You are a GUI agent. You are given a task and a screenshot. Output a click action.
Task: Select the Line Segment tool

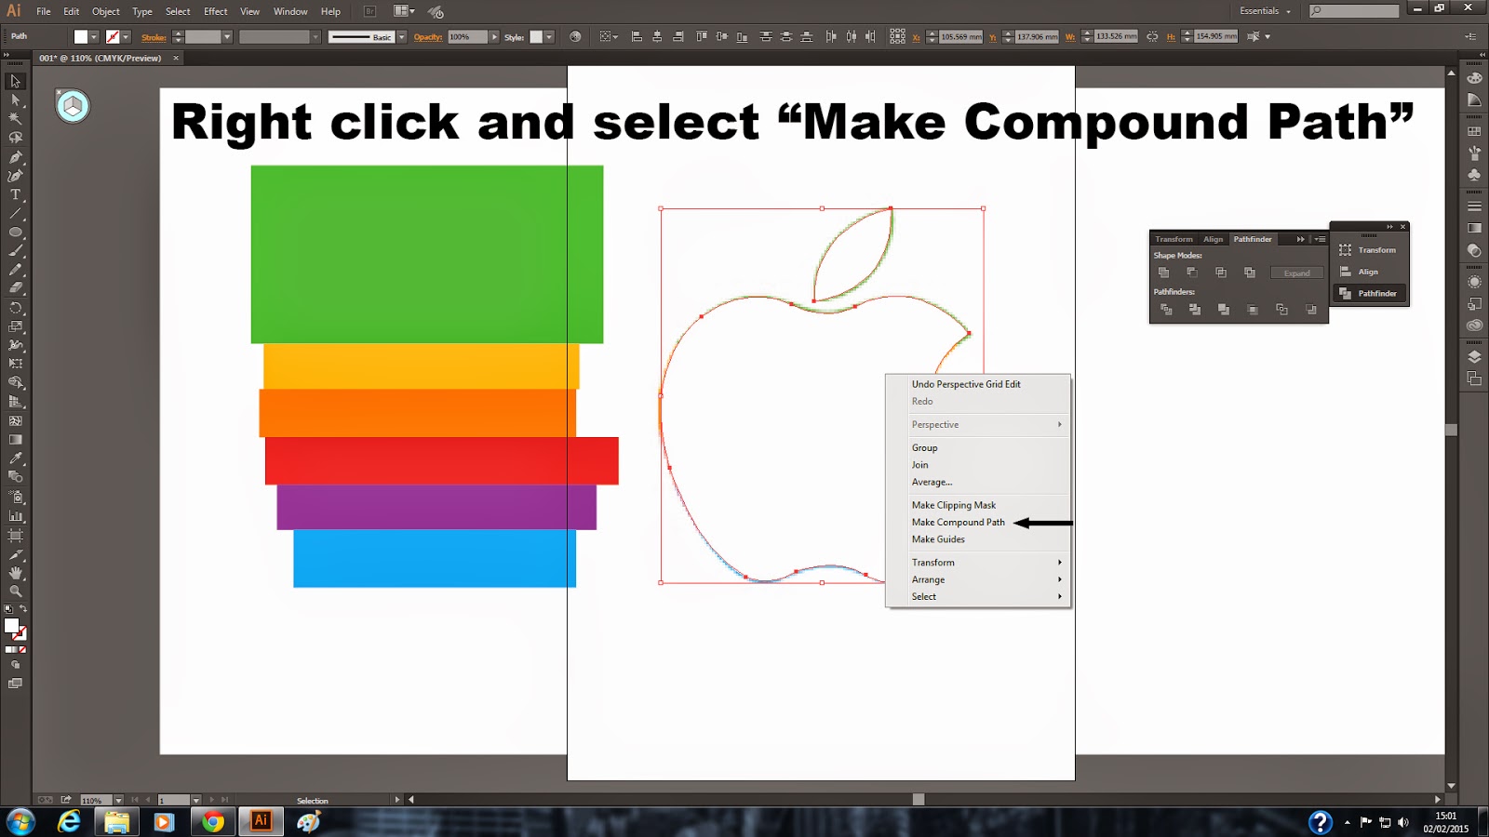coord(16,213)
